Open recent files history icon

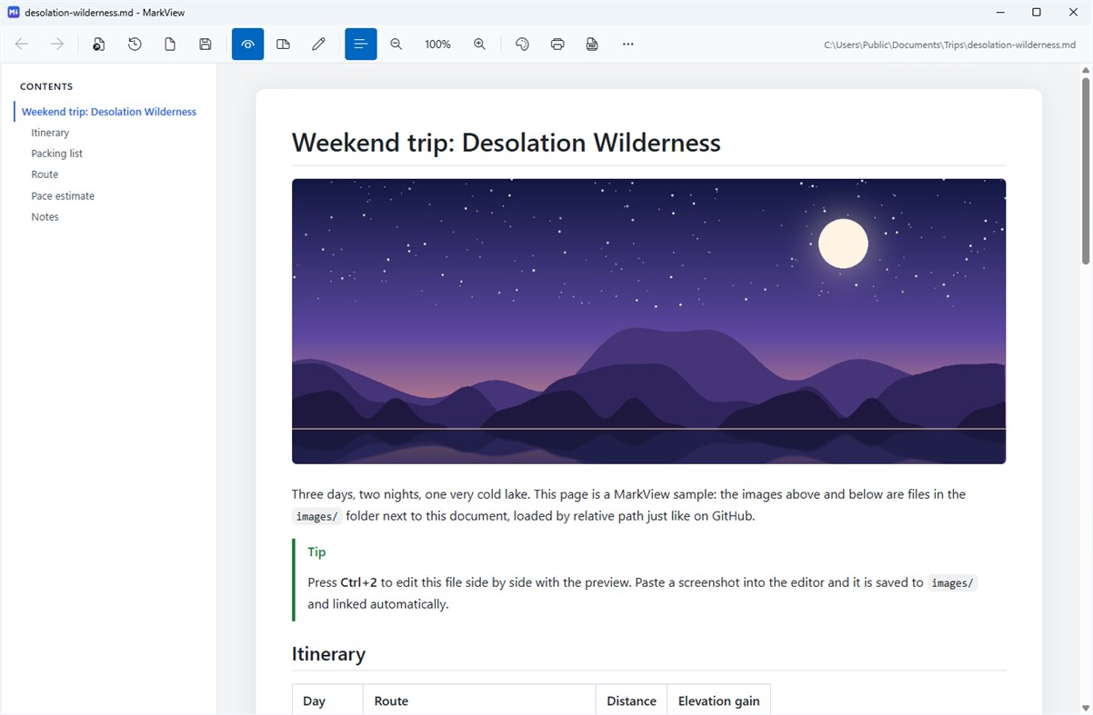135,44
